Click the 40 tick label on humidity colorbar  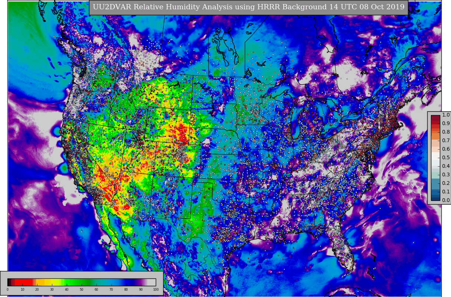(x=67, y=290)
